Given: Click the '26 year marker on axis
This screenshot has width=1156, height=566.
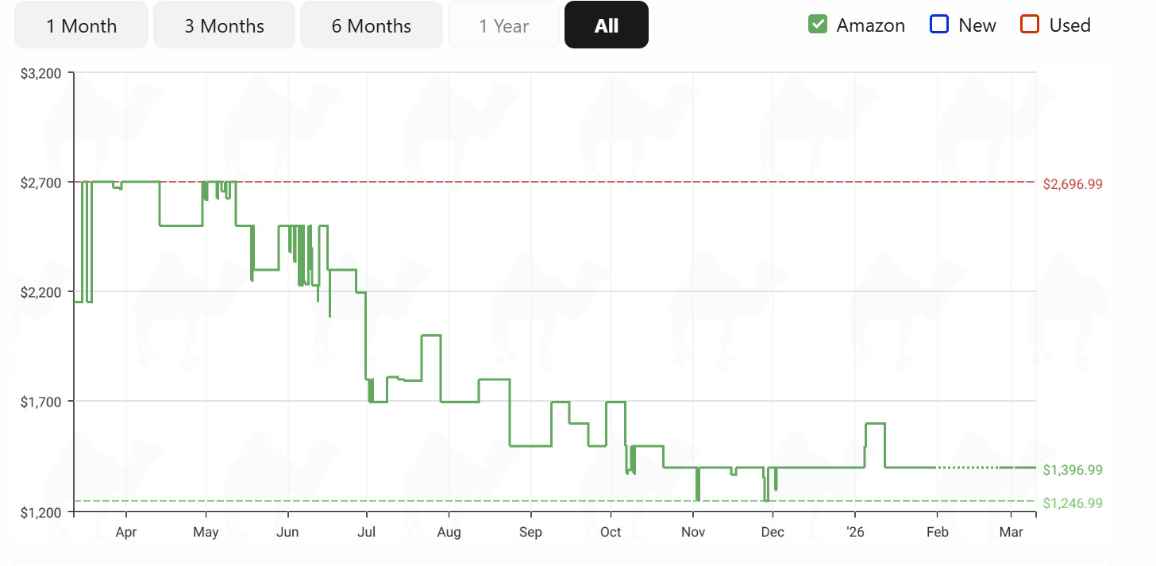Looking at the screenshot, I should (x=855, y=532).
